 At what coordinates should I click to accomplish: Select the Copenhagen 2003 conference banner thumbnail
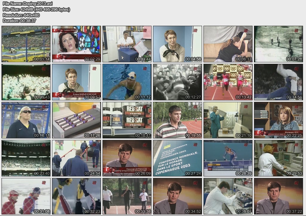point(178,158)
